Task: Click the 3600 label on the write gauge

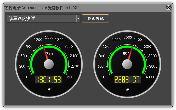Action: click(153, 66)
